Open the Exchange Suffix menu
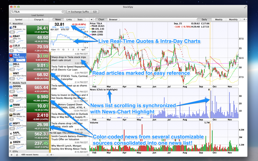 (78, 12)
